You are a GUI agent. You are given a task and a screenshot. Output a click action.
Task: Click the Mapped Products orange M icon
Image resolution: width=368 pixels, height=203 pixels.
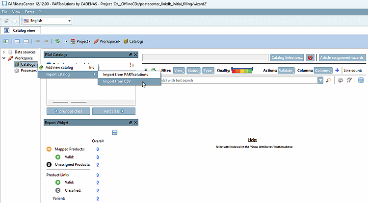(49, 149)
